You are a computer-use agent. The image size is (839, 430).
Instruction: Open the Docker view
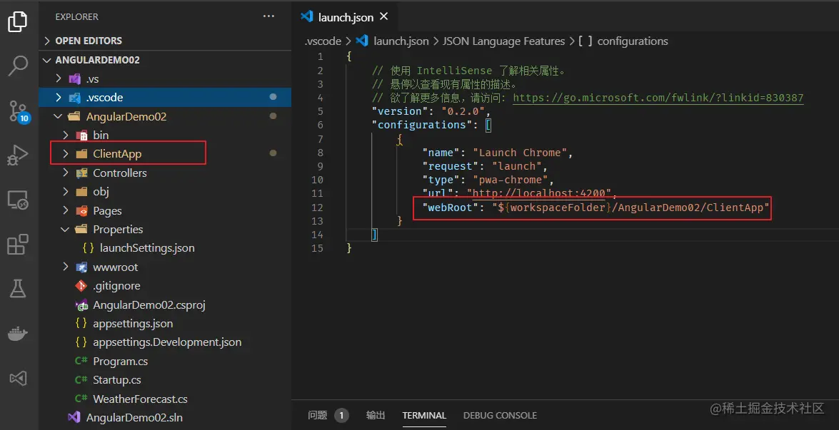coord(18,334)
